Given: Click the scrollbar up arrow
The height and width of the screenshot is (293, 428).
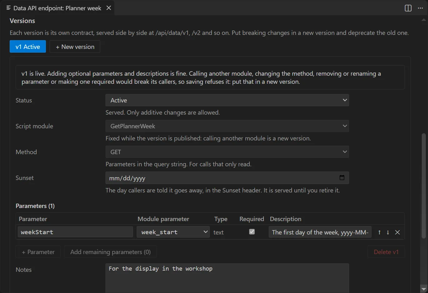Looking at the screenshot, I should click(x=424, y=20).
